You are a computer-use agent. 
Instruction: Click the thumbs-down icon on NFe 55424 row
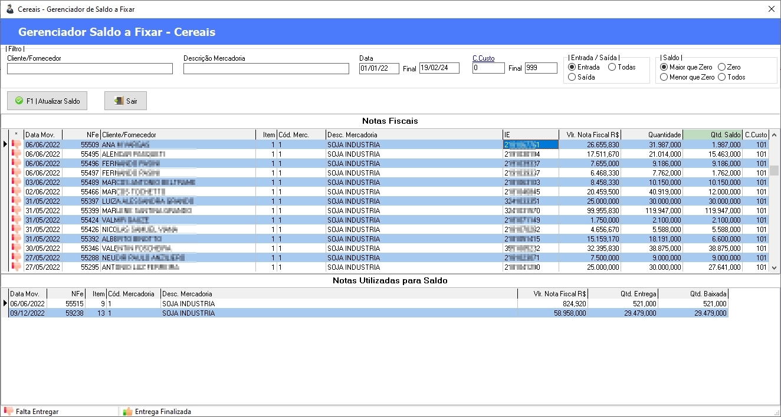(16, 220)
